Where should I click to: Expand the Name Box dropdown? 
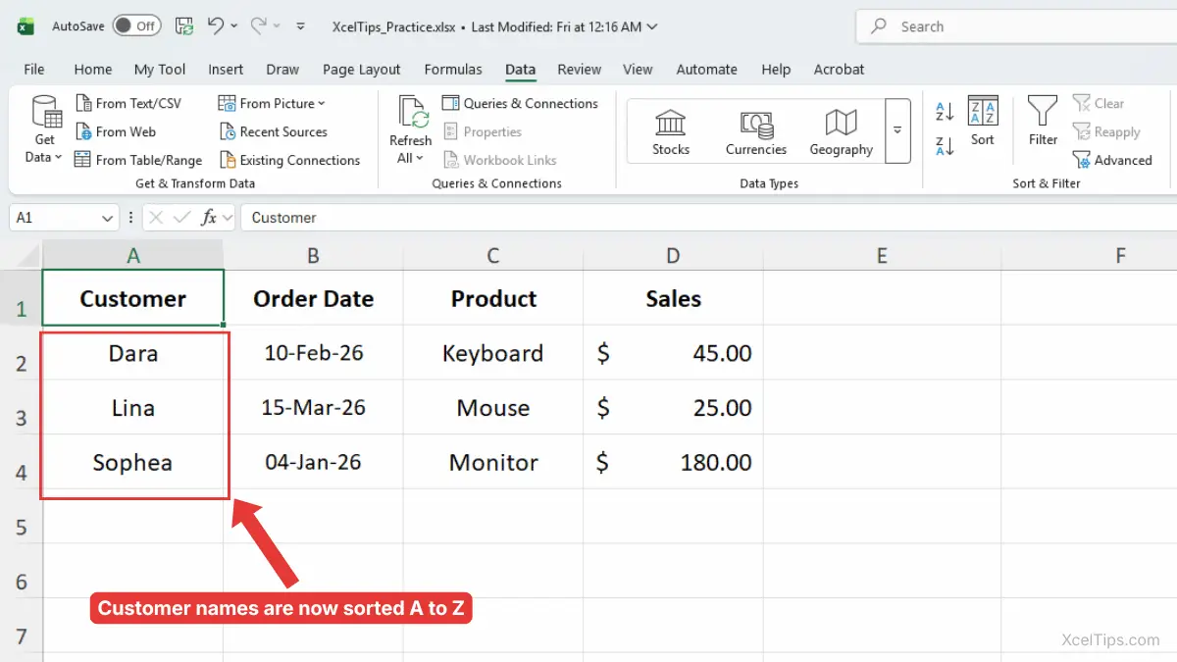[107, 218]
